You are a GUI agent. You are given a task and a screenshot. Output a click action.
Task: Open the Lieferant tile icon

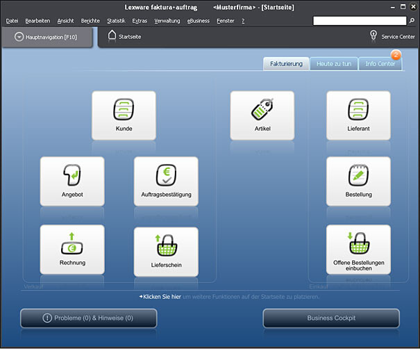[x=358, y=110]
